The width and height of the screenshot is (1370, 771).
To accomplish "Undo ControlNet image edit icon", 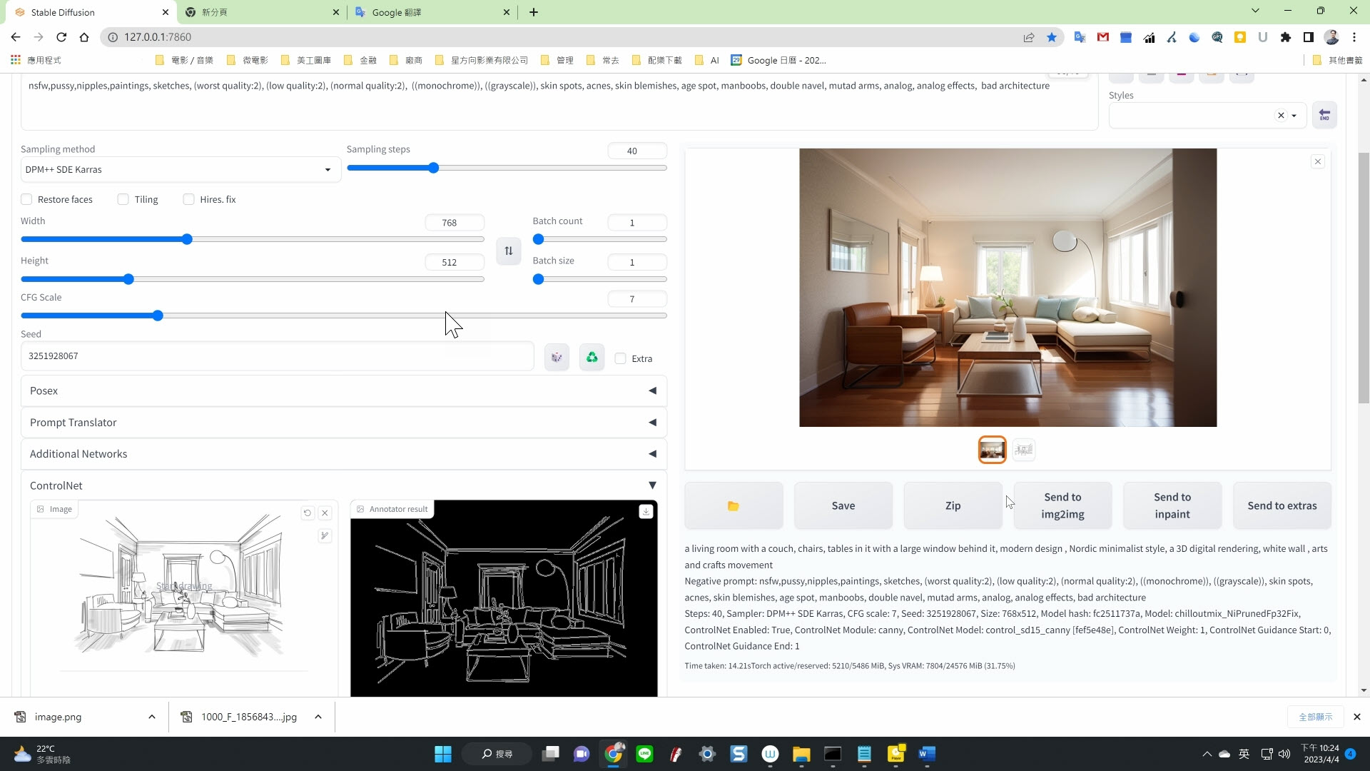I will click(x=308, y=513).
